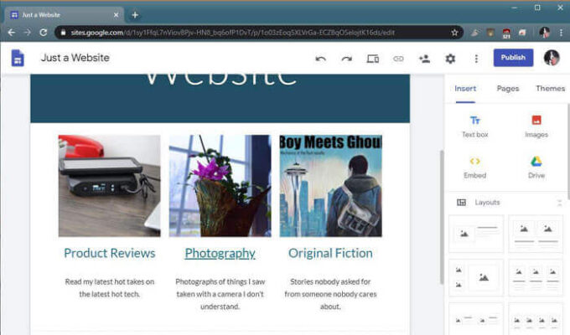Share with others via add-person icon
Image resolution: width=570 pixels, height=335 pixels.
(424, 59)
